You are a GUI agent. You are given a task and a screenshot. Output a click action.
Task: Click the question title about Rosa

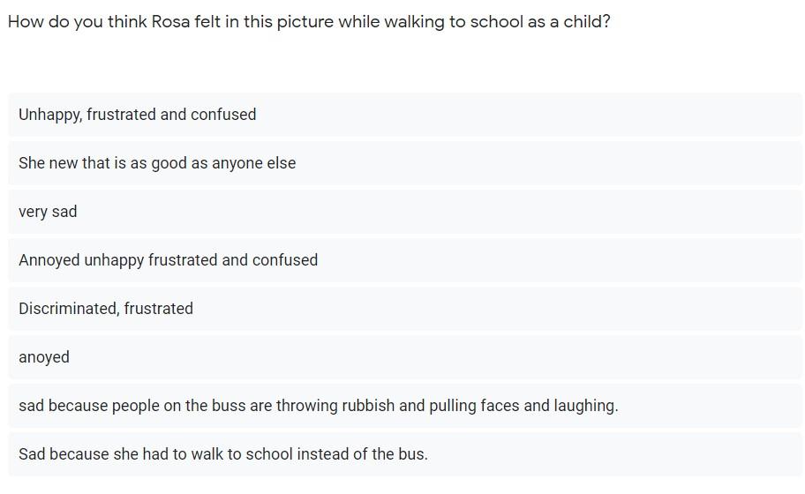pyautogui.click(x=309, y=22)
